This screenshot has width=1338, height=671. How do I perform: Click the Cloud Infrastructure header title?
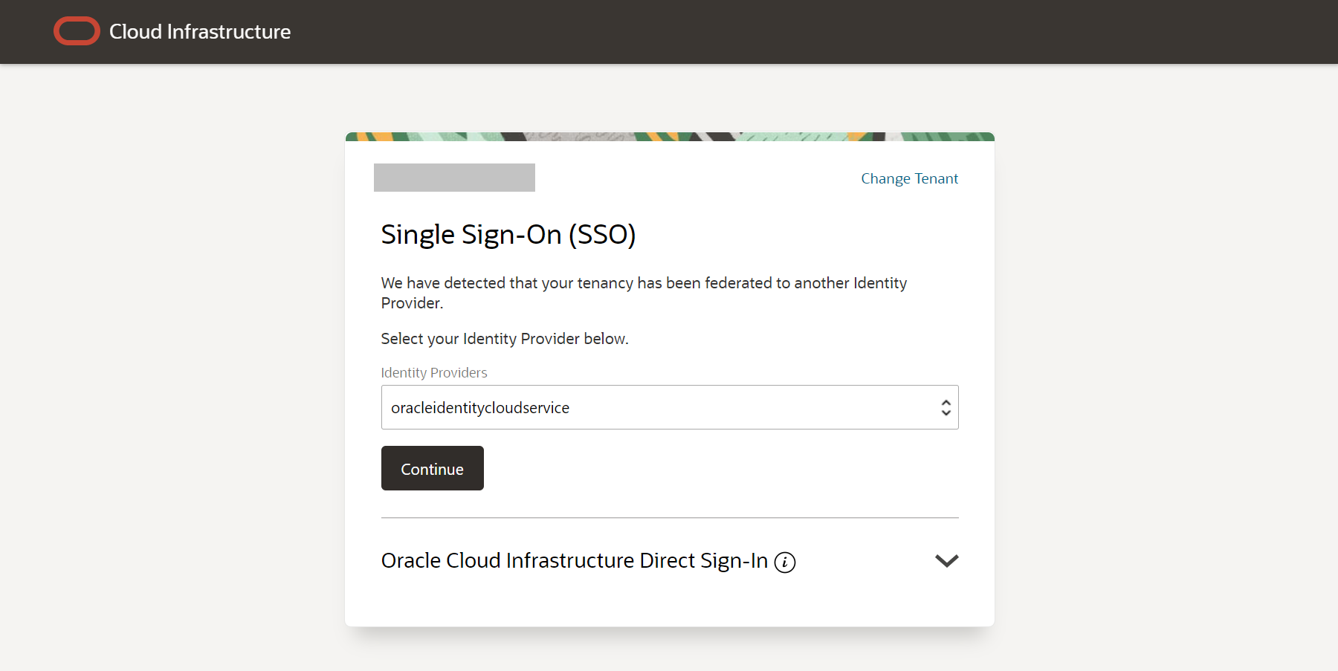199,32
